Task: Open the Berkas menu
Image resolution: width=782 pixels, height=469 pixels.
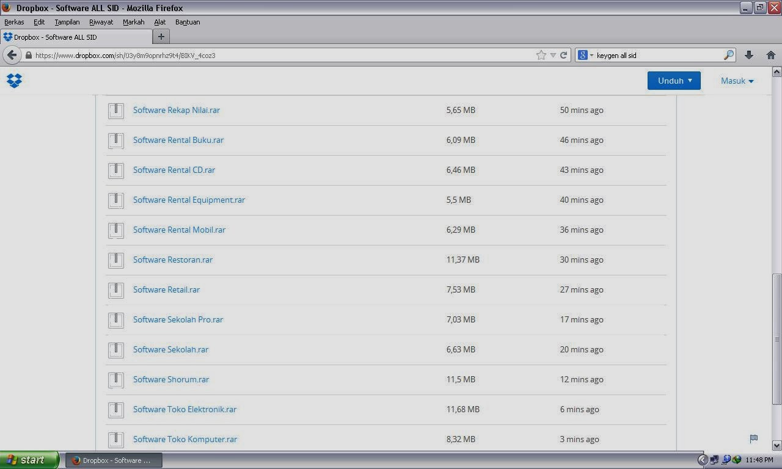Action: point(14,22)
